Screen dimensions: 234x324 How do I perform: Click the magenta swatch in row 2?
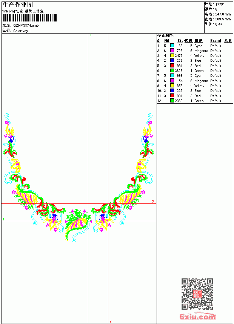click(x=172, y=50)
